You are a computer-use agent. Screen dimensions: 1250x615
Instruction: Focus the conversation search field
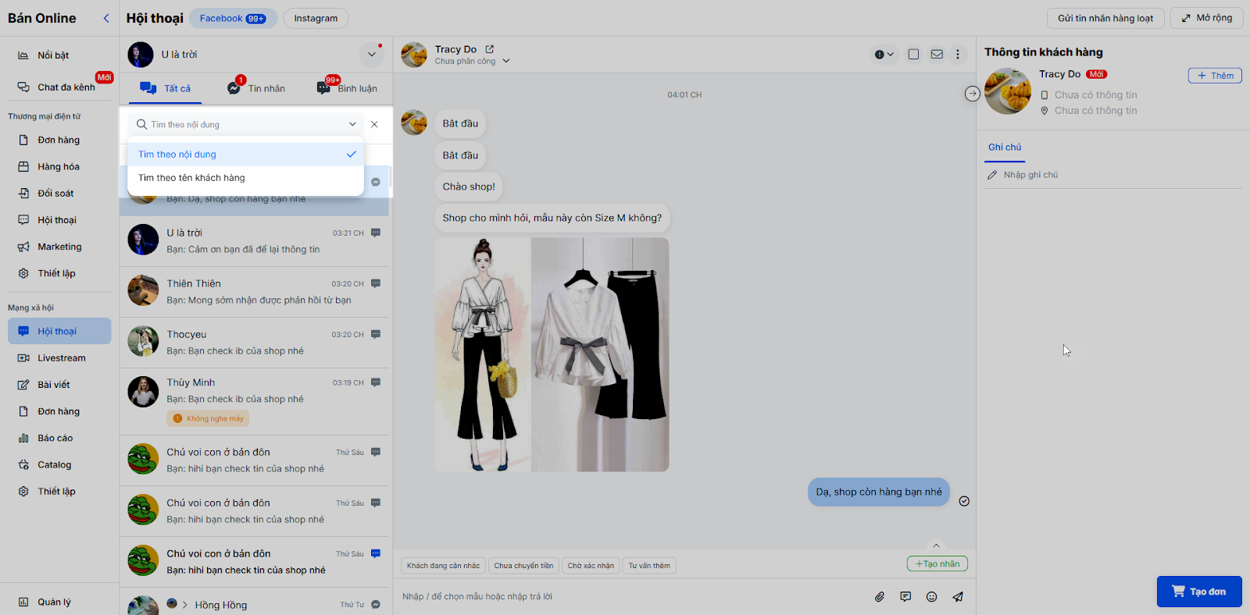tap(245, 124)
